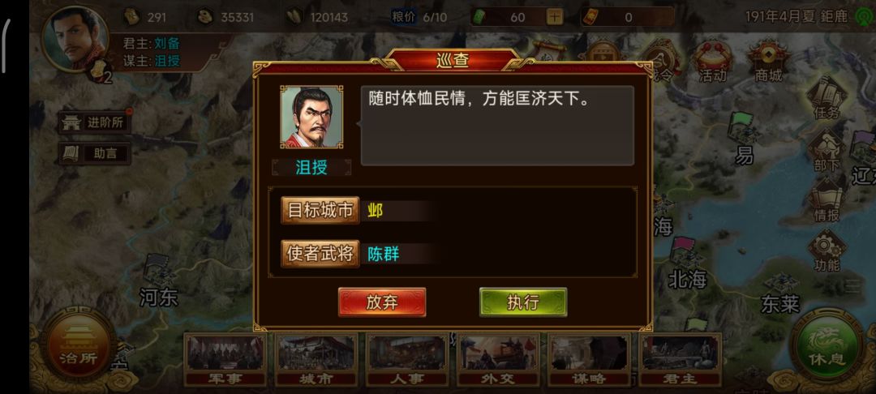Tap Liu Bei's lord portrait
876x394 pixels.
click(75, 39)
